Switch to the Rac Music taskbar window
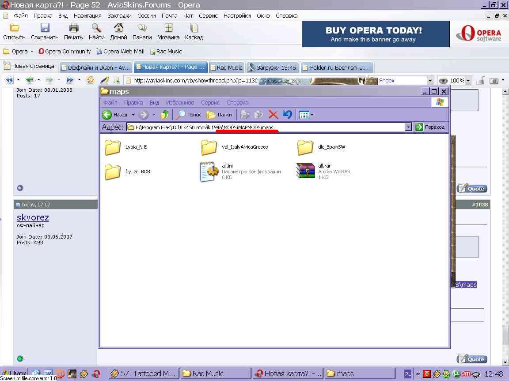This screenshot has width=509, height=381. point(216,374)
